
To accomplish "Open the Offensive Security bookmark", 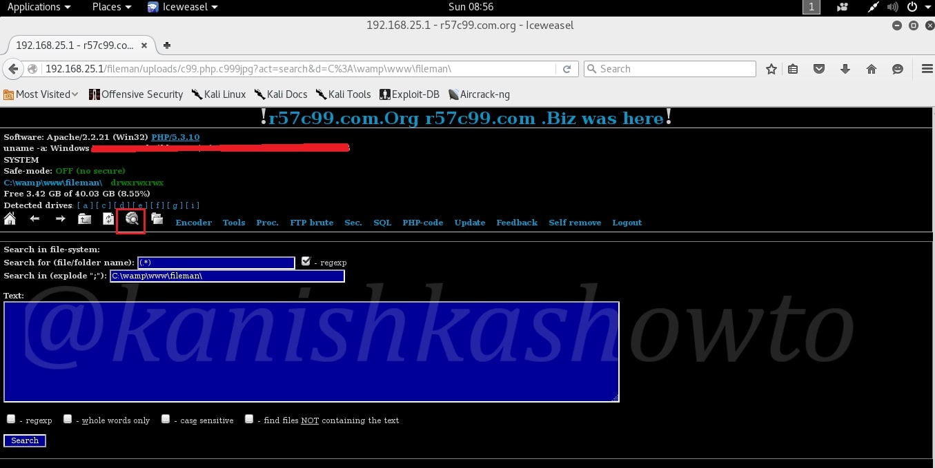I will click(137, 94).
